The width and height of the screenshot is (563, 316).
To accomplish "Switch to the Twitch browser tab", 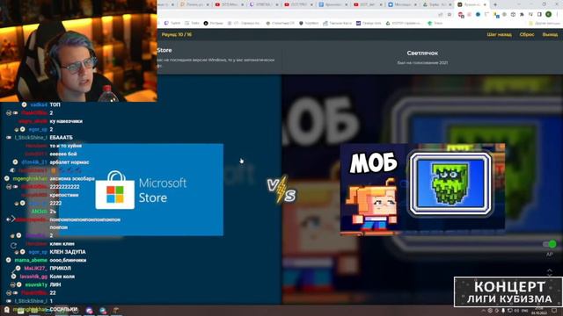I will 264,4.
